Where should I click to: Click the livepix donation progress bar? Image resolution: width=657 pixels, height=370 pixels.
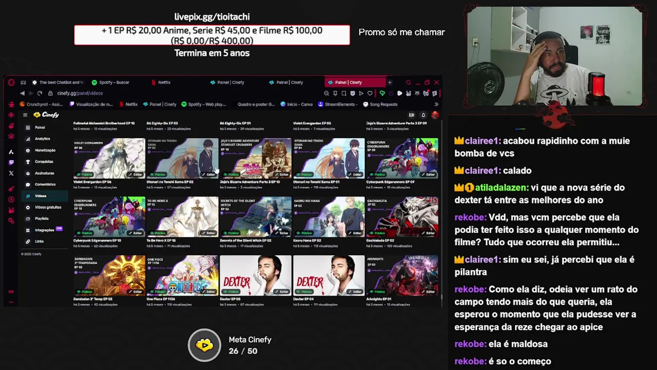coord(212,35)
